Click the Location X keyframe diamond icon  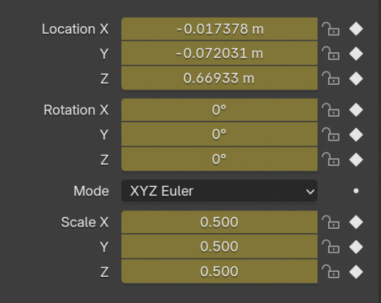pyautogui.click(x=356, y=29)
